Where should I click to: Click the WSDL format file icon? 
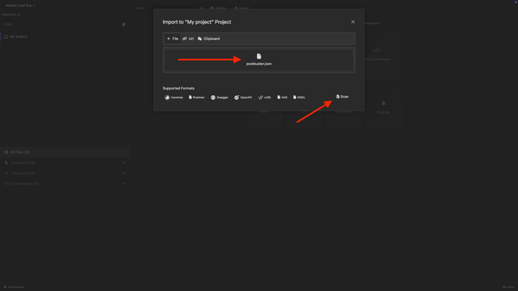(295, 97)
